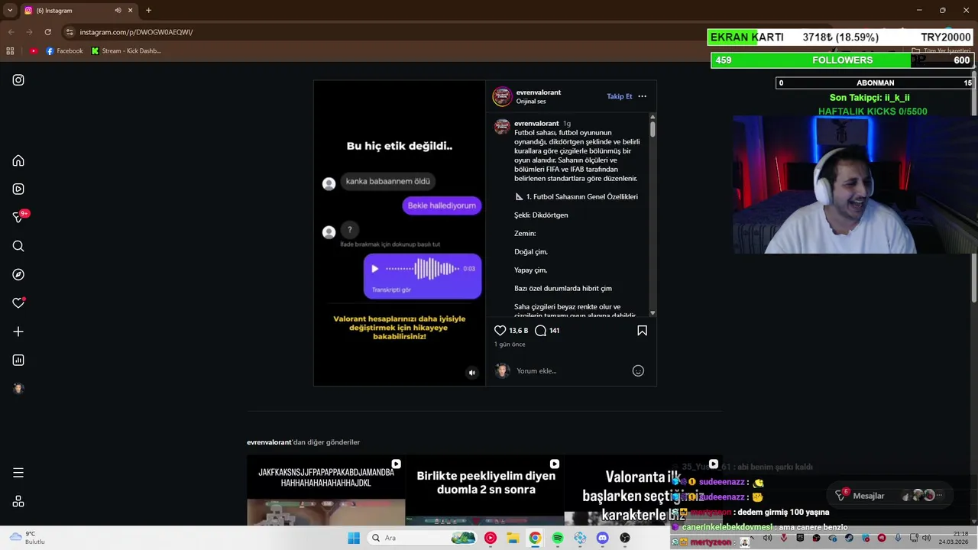Image resolution: width=978 pixels, height=550 pixels.
Task: Open File Explorer from the taskbar
Action: 513,538
